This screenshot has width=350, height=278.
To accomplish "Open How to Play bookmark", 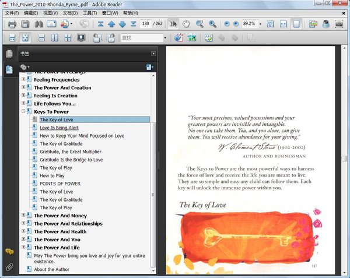I will coord(52,175).
